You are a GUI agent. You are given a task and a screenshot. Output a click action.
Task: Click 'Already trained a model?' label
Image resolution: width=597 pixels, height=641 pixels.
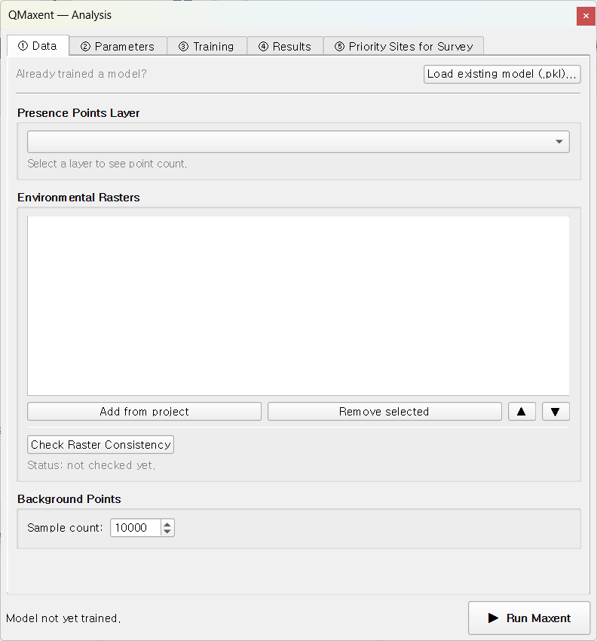(81, 74)
